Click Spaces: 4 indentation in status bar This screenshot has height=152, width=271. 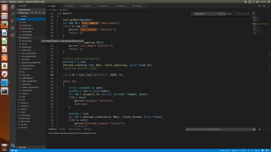coord(235,150)
